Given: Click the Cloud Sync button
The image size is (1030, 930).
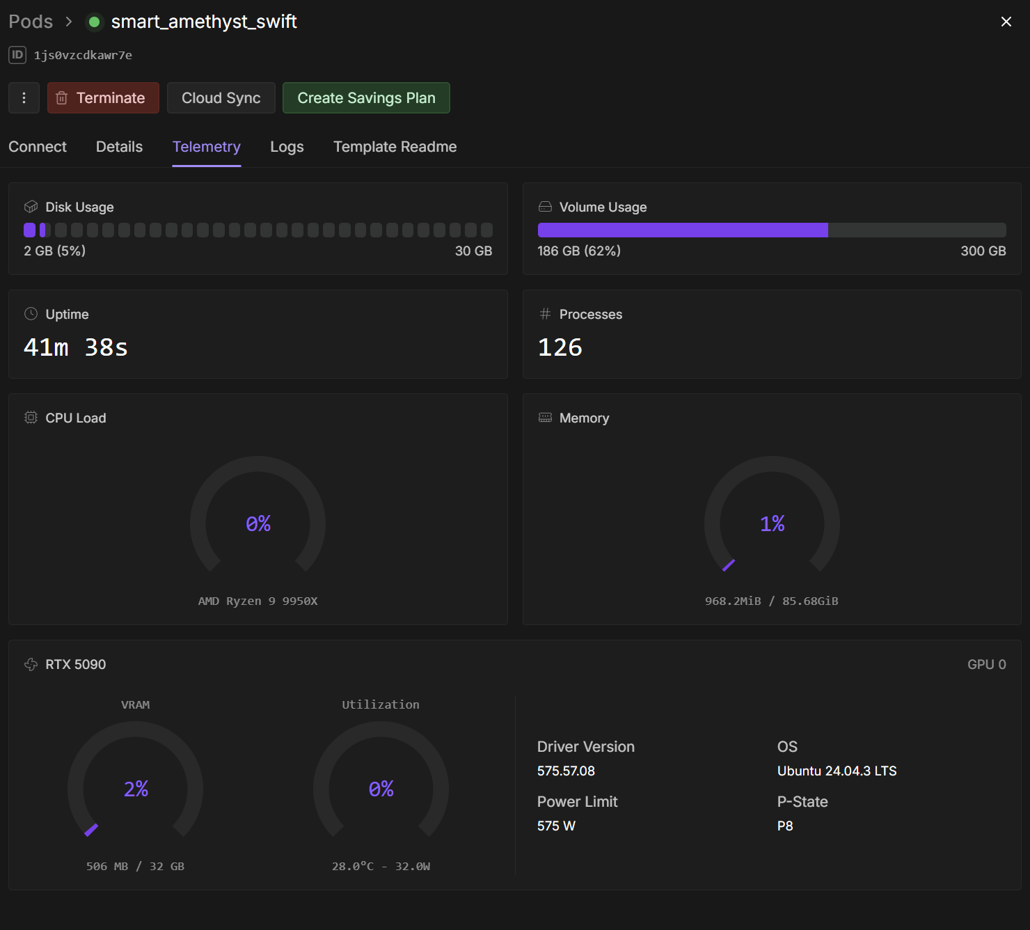Looking at the screenshot, I should pyautogui.click(x=221, y=97).
